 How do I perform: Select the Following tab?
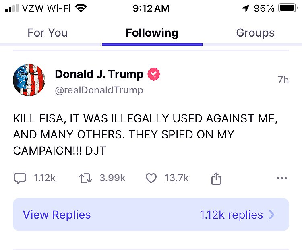(x=152, y=33)
